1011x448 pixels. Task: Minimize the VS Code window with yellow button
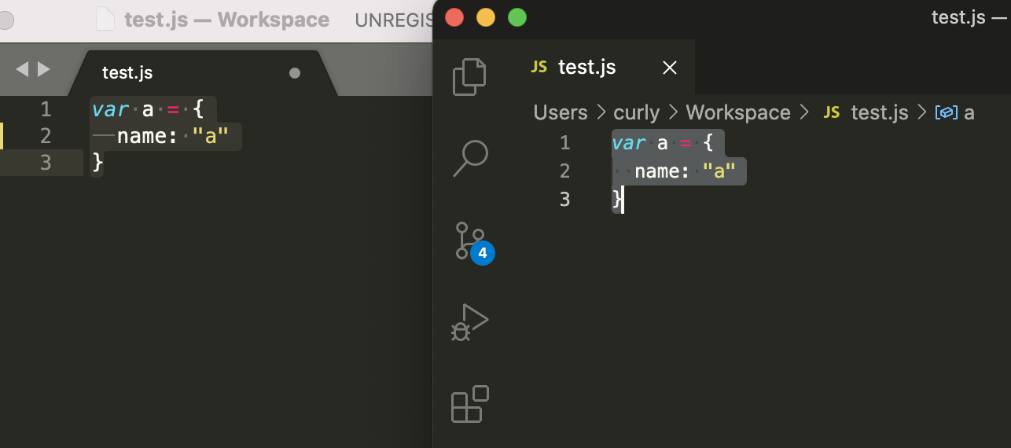coord(486,17)
